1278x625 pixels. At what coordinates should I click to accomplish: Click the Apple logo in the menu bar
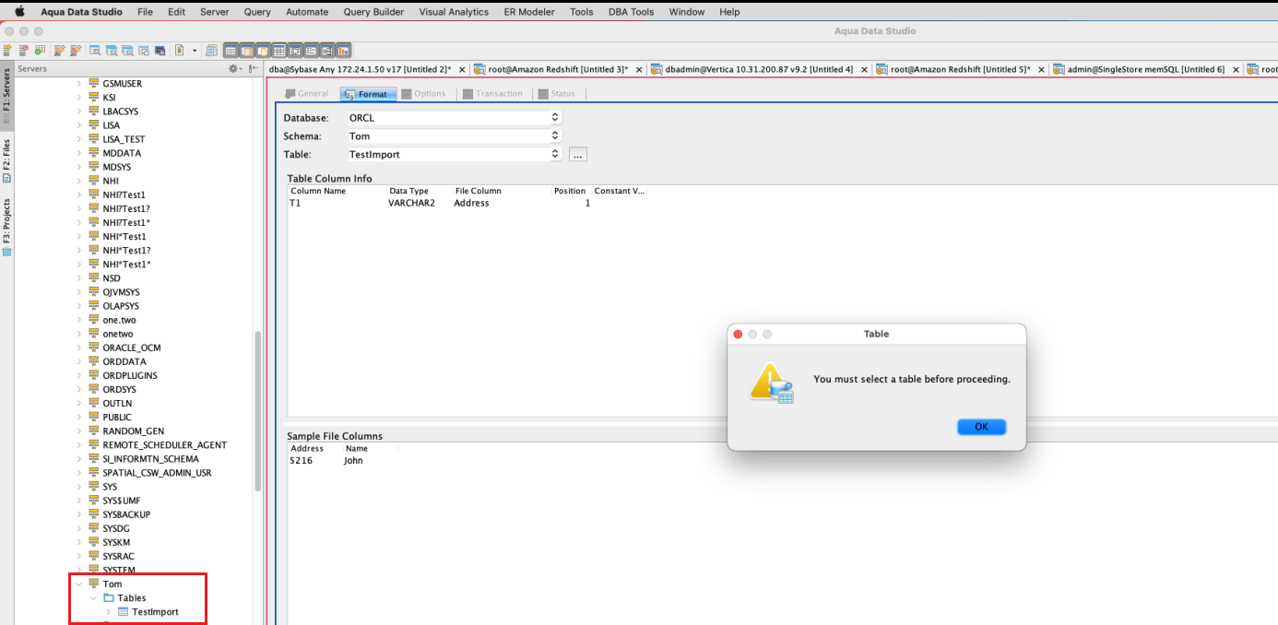point(19,12)
